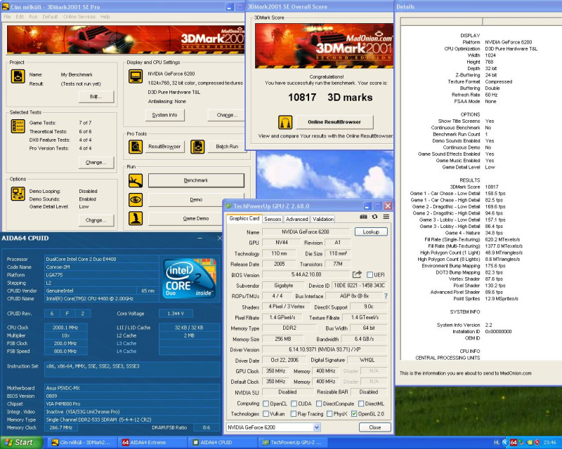
Task: Open the Windows Start menu
Action: 20,442
